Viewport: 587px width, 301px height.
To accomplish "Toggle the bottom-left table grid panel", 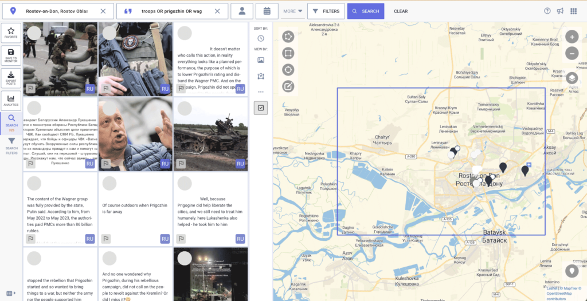I will click(11, 293).
